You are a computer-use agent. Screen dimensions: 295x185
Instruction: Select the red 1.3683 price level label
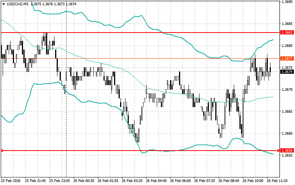pos(287,33)
